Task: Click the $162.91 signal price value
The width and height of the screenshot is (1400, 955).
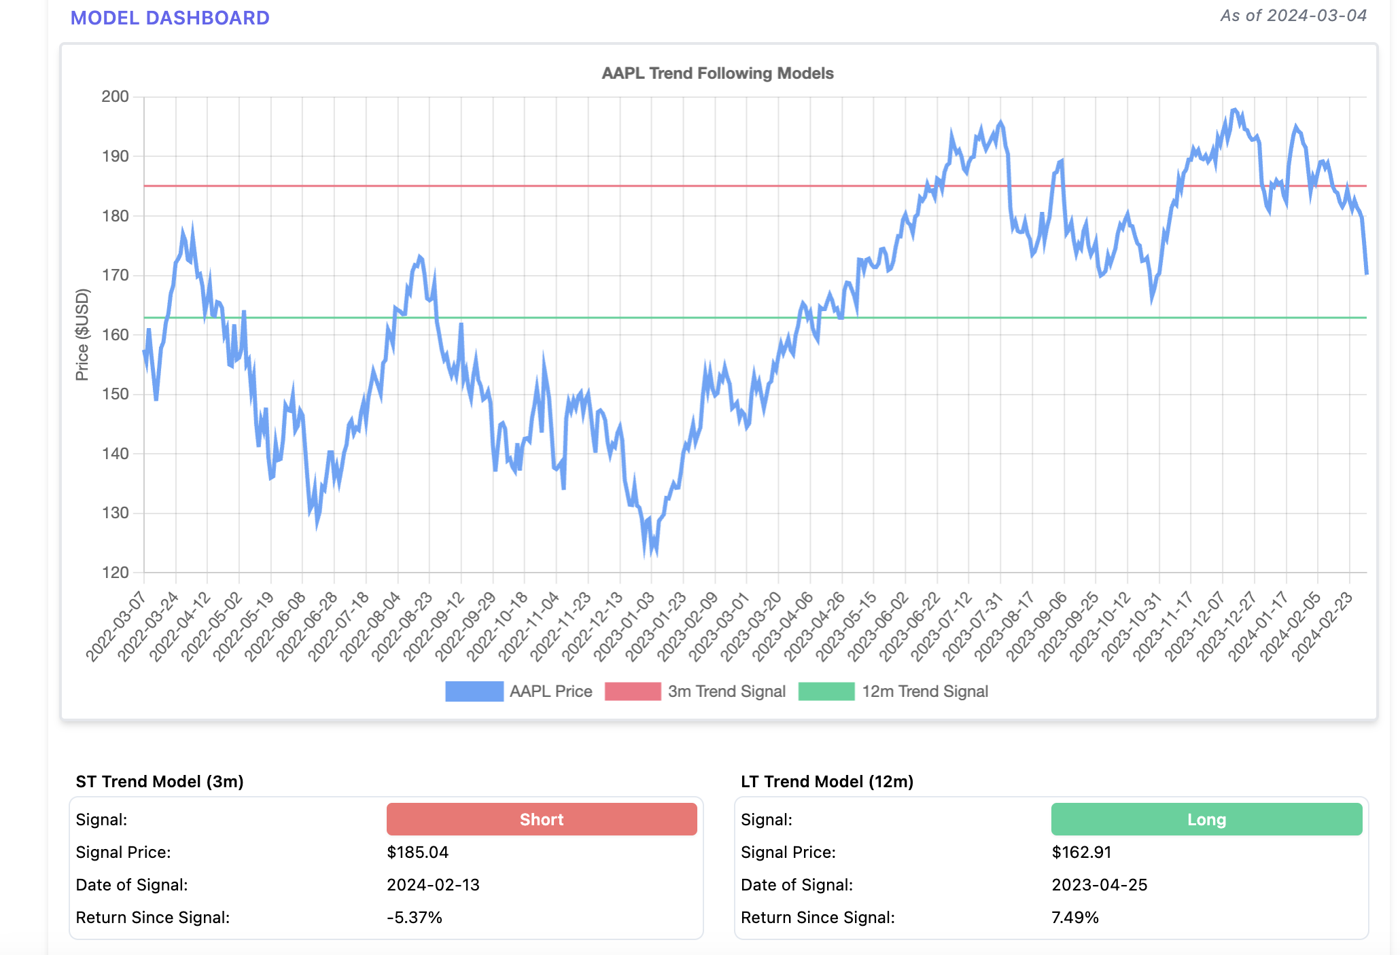Action: pyautogui.click(x=1082, y=852)
